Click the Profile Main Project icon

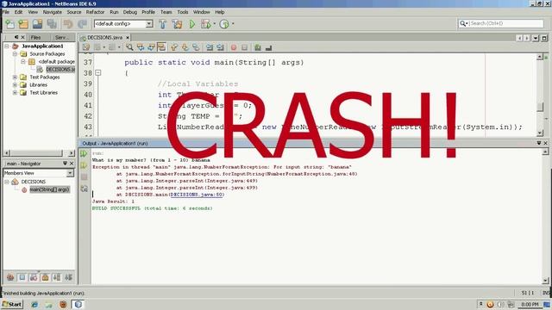(224, 24)
